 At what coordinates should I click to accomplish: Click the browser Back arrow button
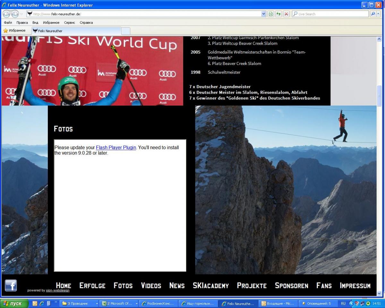click(6, 14)
